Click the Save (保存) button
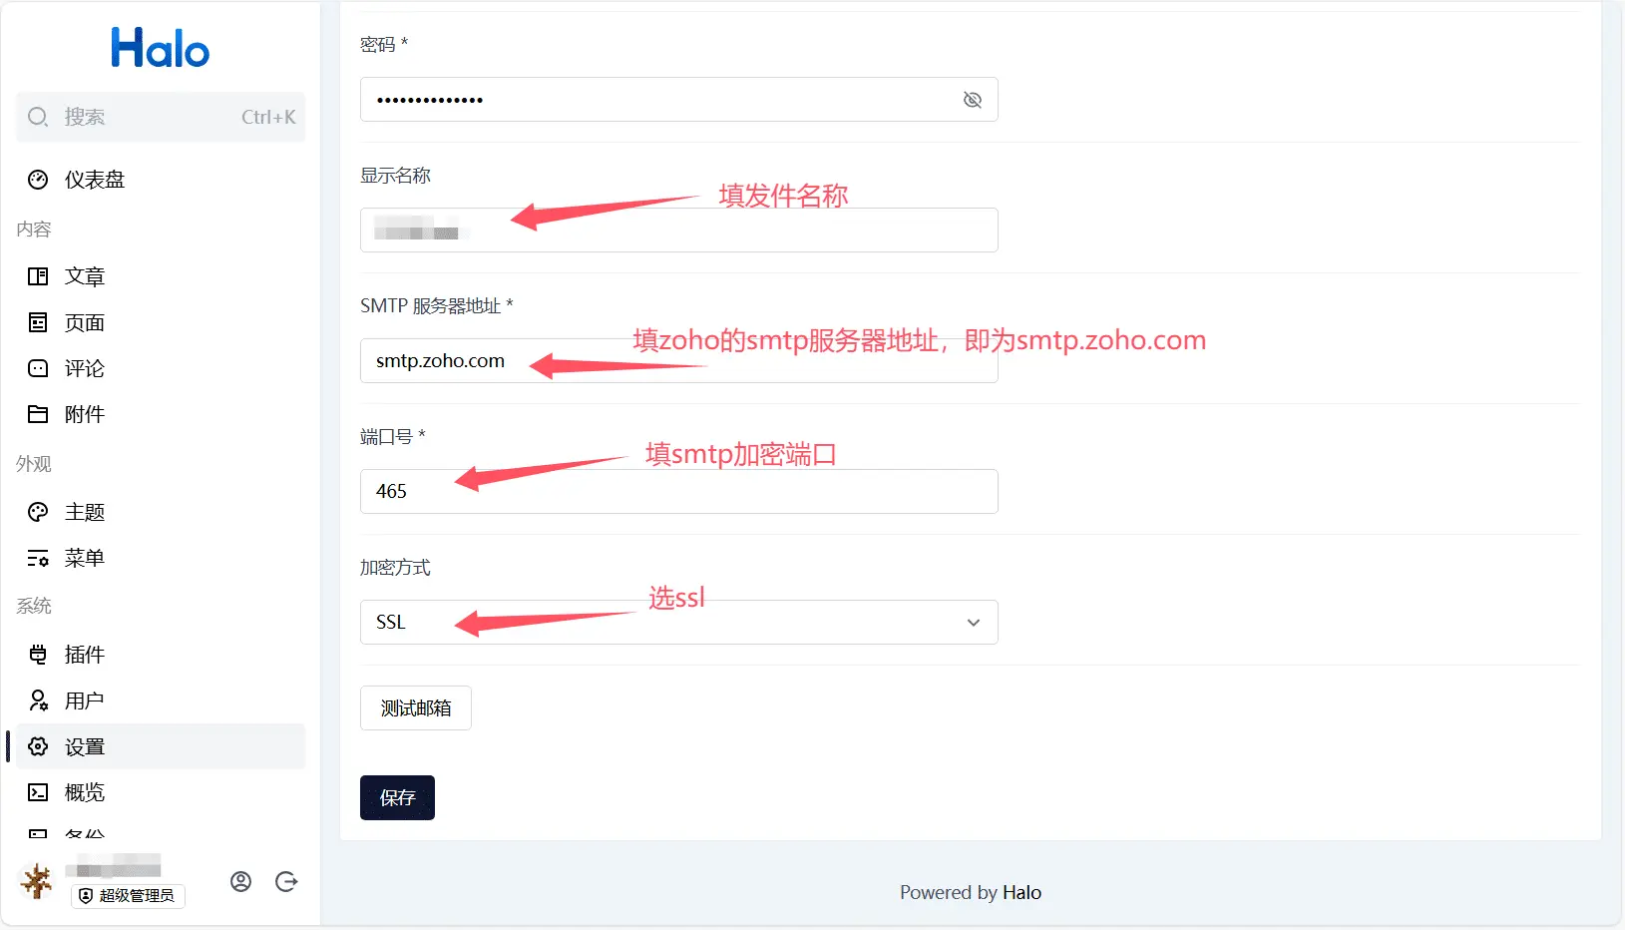Image resolution: width=1625 pixels, height=930 pixels. click(x=397, y=797)
